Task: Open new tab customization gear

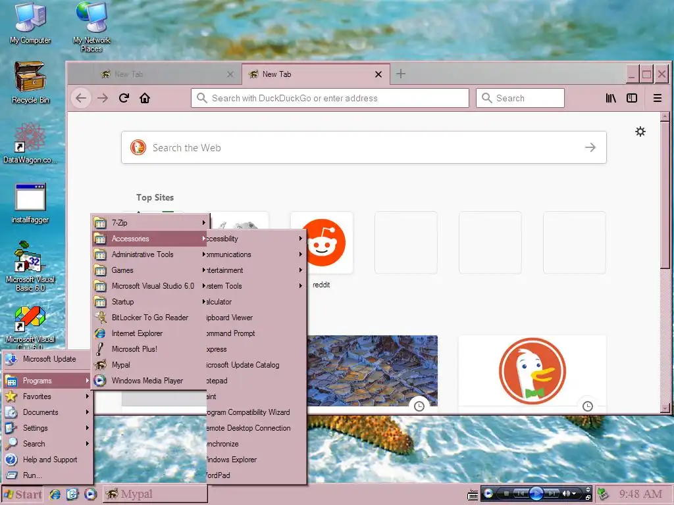Action: [x=640, y=132]
